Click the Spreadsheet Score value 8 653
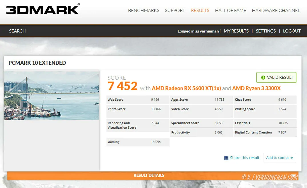307x188 pixels. pos(218,123)
